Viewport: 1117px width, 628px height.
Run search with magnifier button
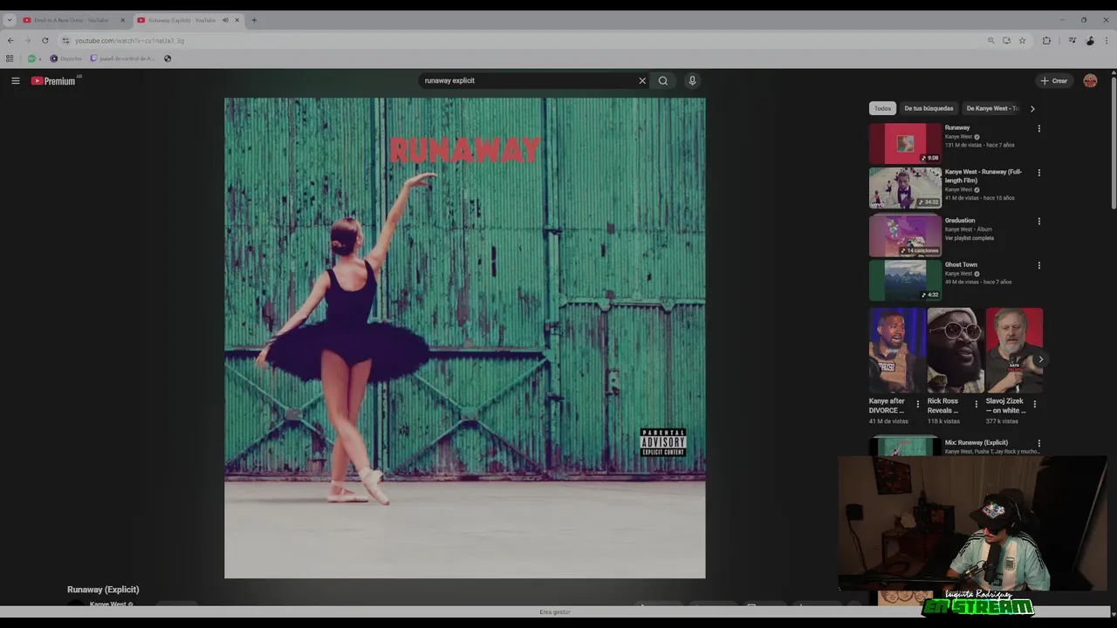click(663, 80)
